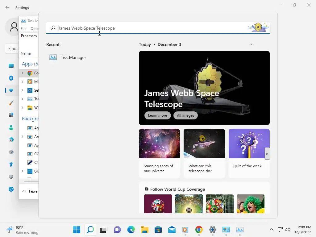Click Learn more on James Webb card
Viewport: 316px width, 237px height.
(158, 115)
